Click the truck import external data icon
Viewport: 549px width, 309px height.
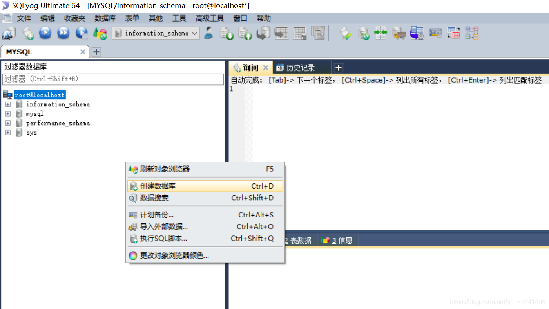pos(399,33)
